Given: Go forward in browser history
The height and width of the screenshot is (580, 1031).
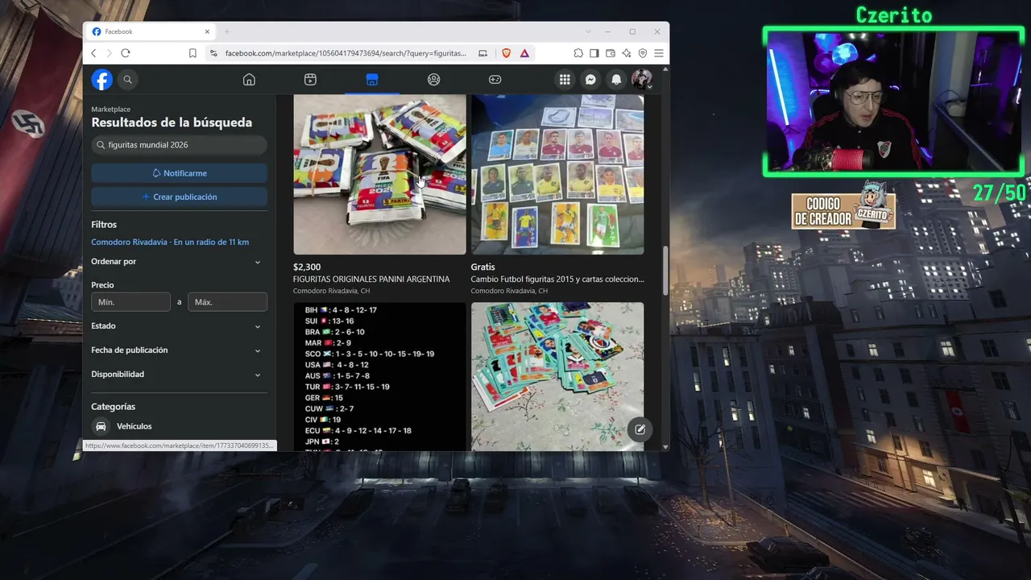Looking at the screenshot, I should pyautogui.click(x=109, y=53).
